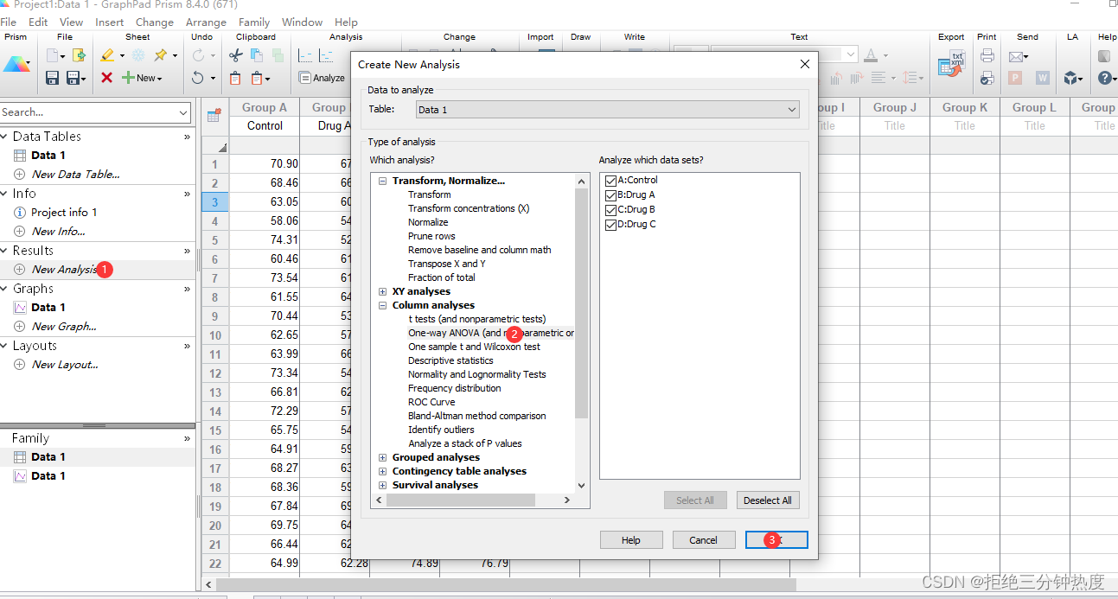Click the green plus New sheet button

141,78
